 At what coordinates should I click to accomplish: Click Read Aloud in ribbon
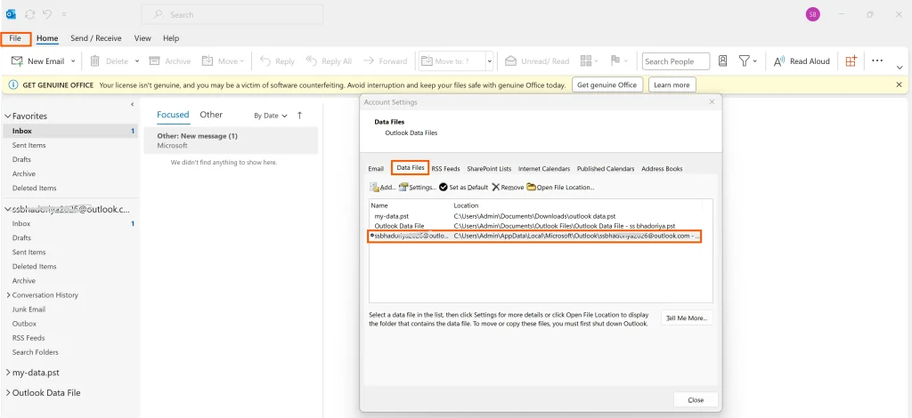[x=802, y=61]
